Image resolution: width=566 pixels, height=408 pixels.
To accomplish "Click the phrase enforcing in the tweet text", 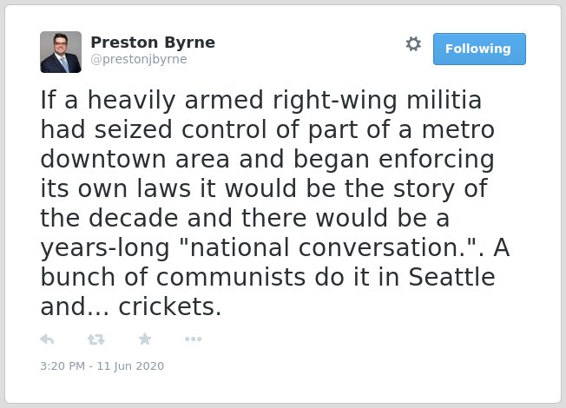I will (437, 159).
